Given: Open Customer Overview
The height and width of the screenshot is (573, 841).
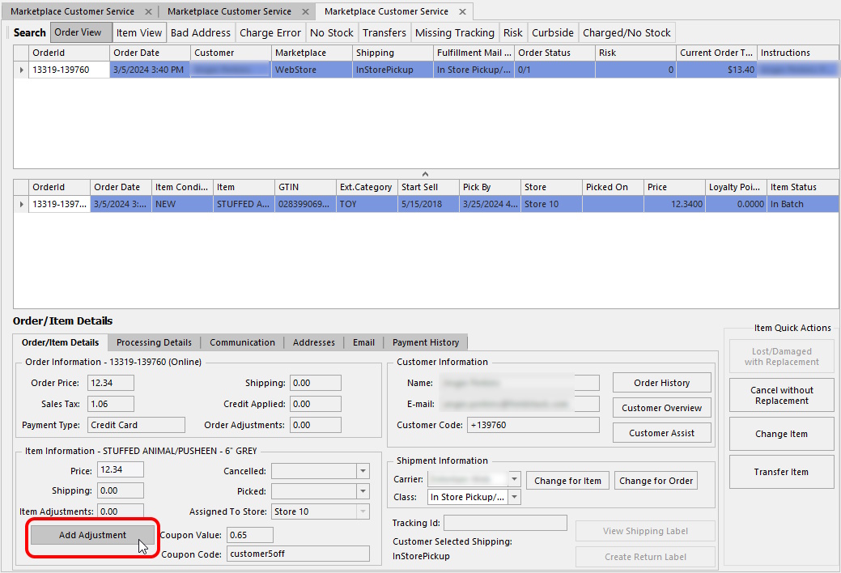Looking at the screenshot, I should pyautogui.click(x=662, y=408).
